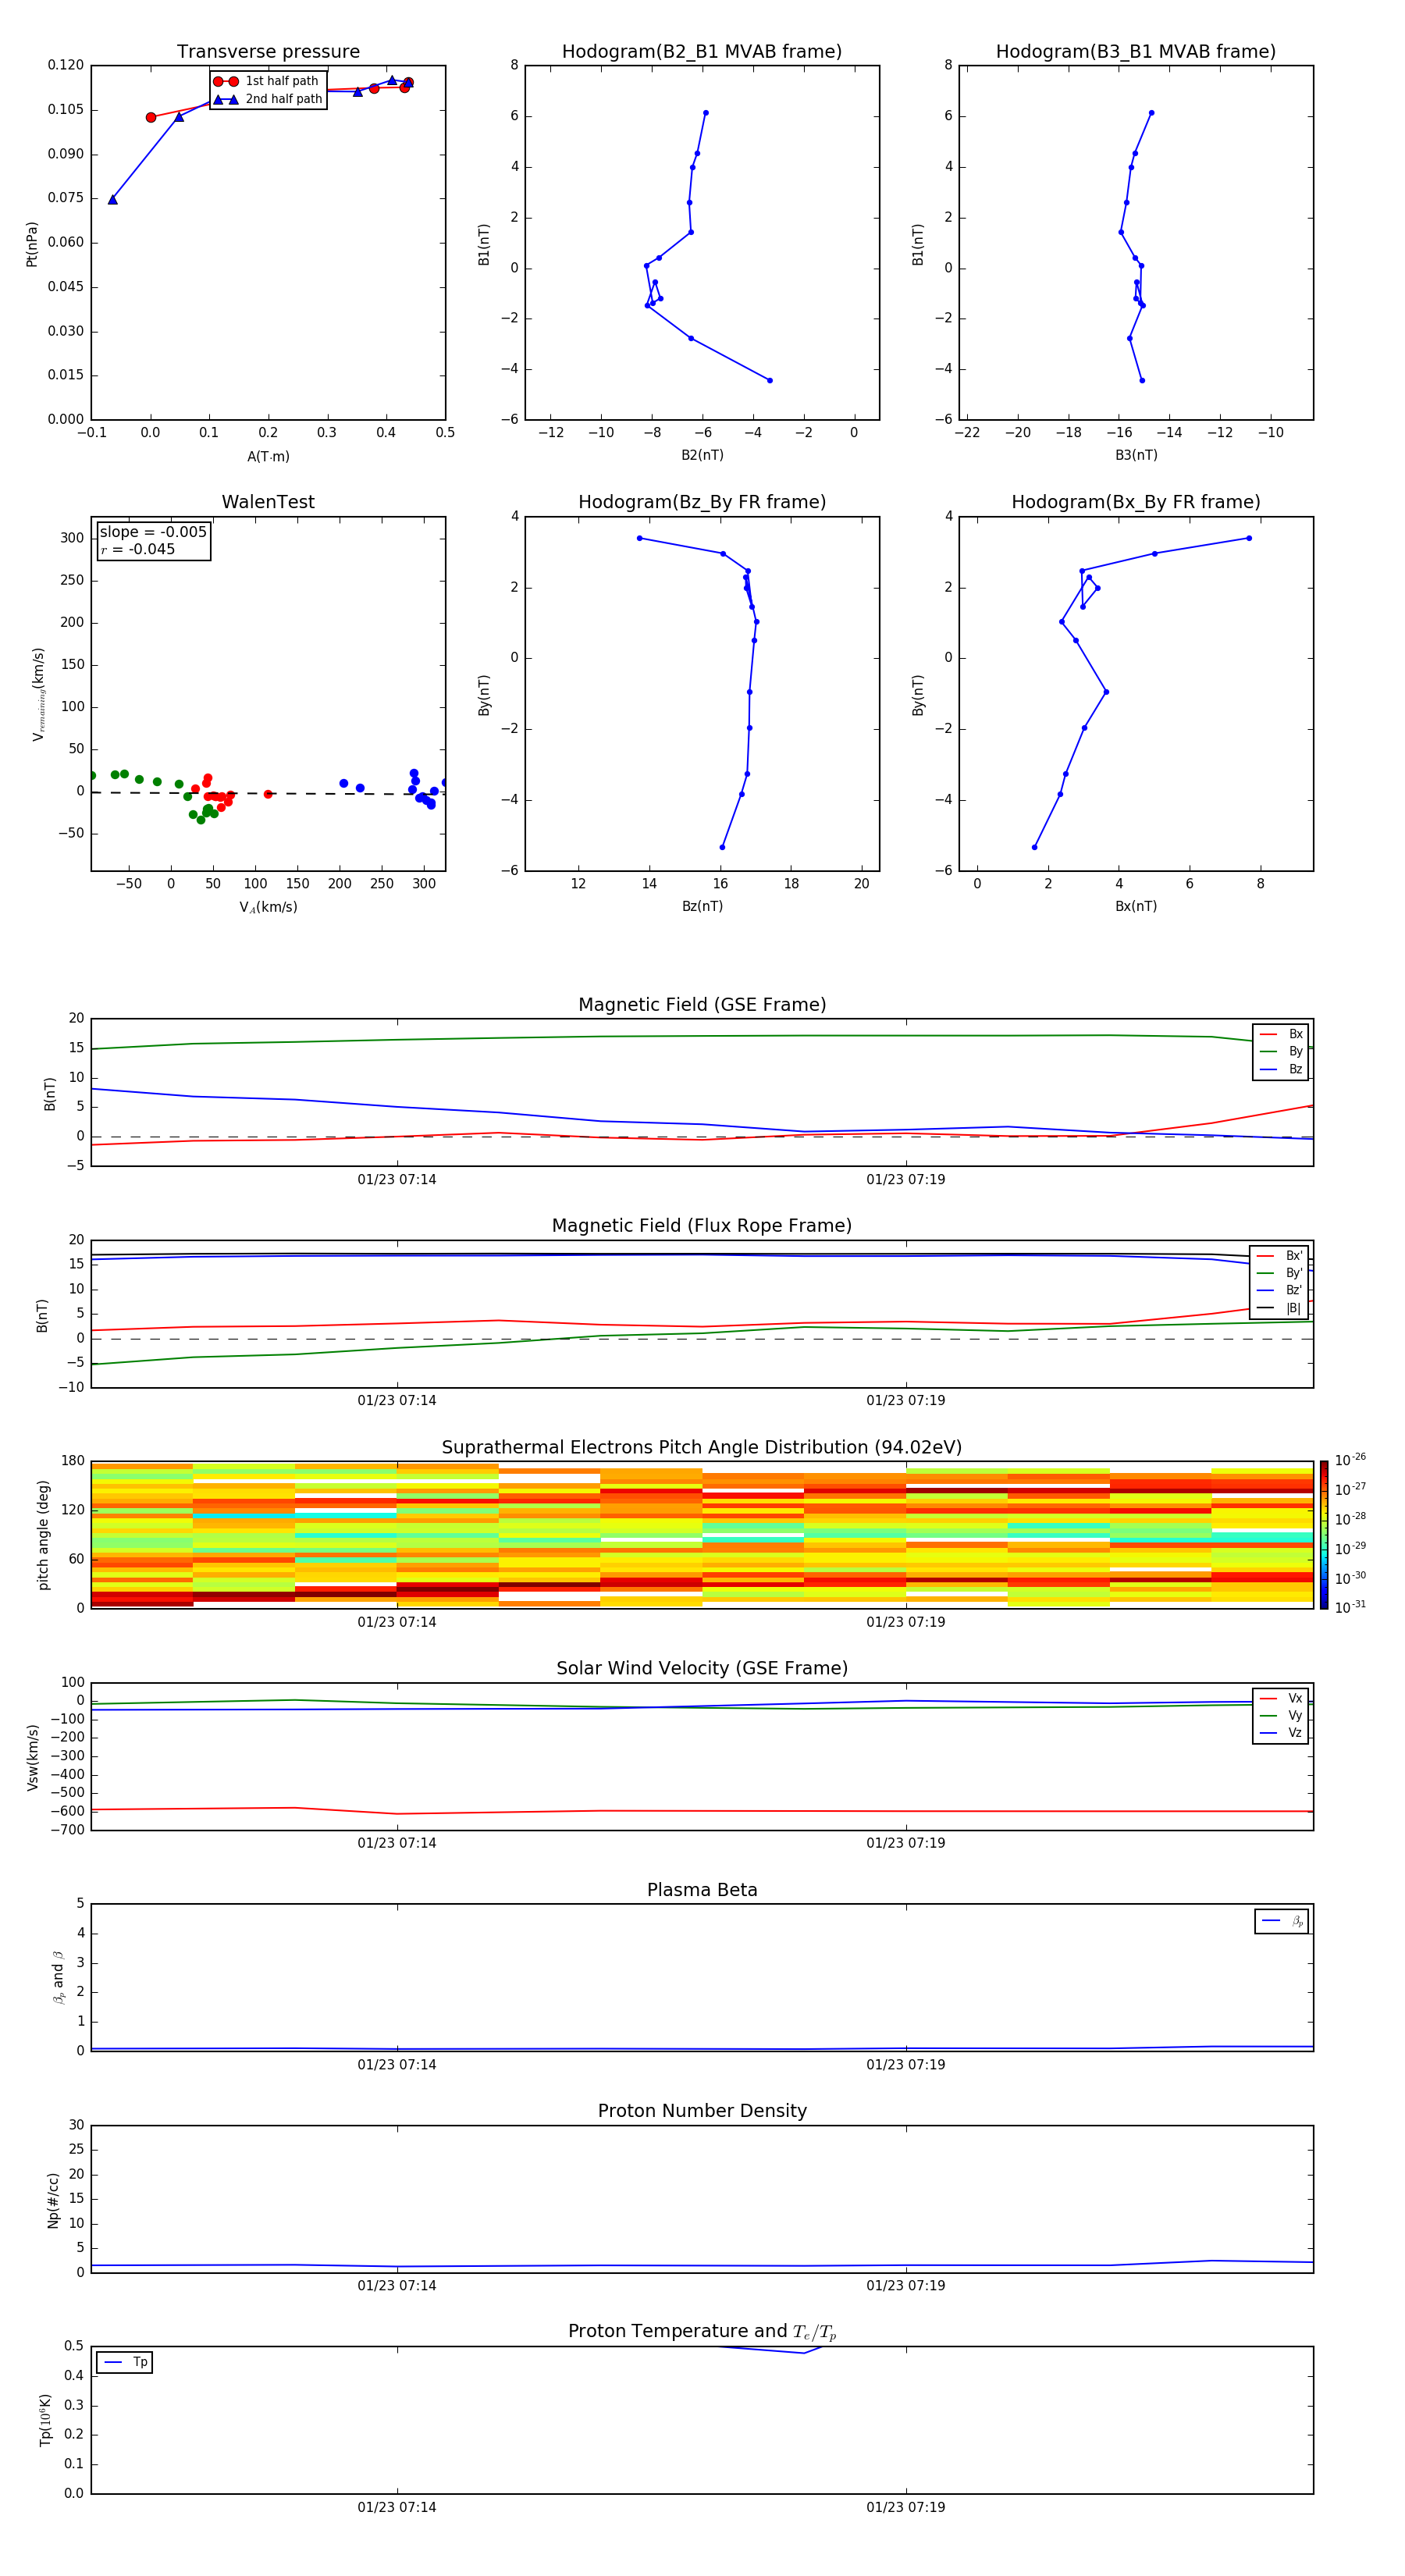Click the Bx' legend entry in Flux Rope plot

1279,1256
